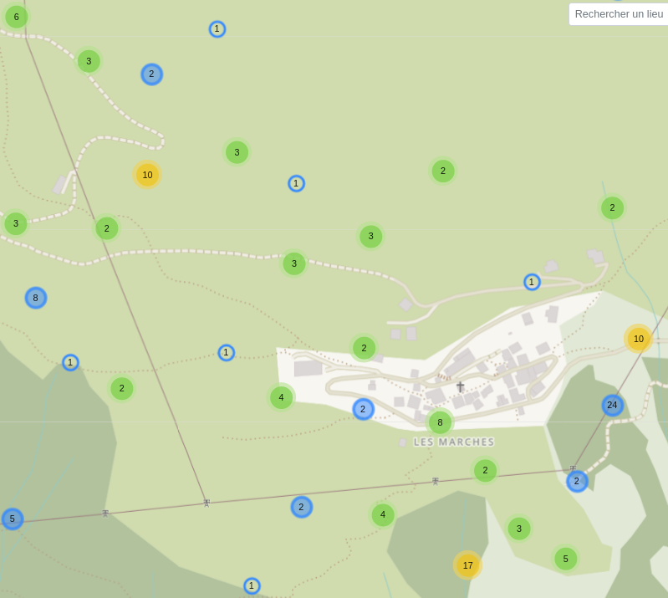Image resolution: width=668 pixels, height=598 pixels.
Task: Expand green 3 cluster directly below green 6
Action: (89, 61)
